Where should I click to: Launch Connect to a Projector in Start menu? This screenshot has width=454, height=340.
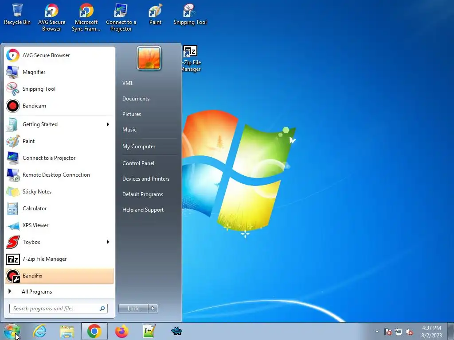(x=59, y=158)
